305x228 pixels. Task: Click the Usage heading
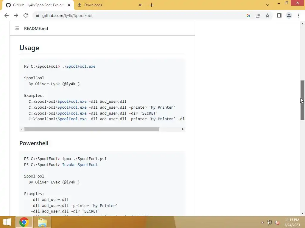29,48
